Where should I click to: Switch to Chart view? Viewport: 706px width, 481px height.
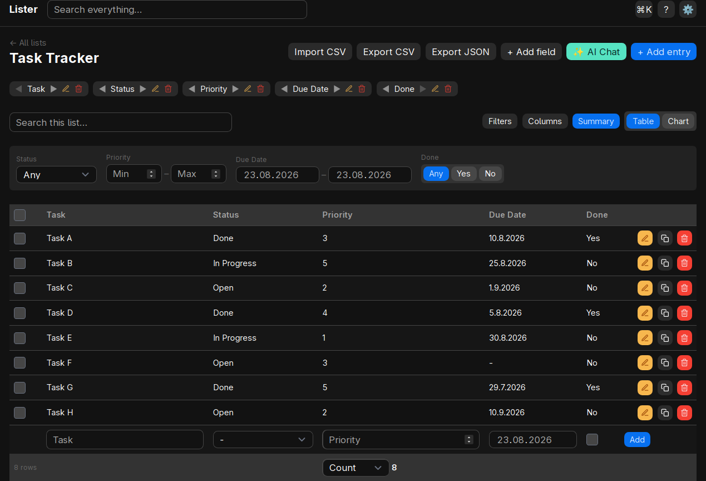678,121
